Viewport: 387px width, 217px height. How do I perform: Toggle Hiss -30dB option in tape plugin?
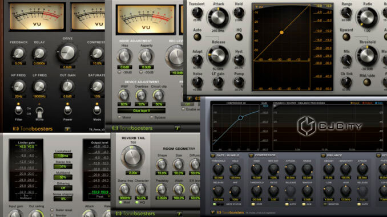pyautogui.click(x=120, y=72)
